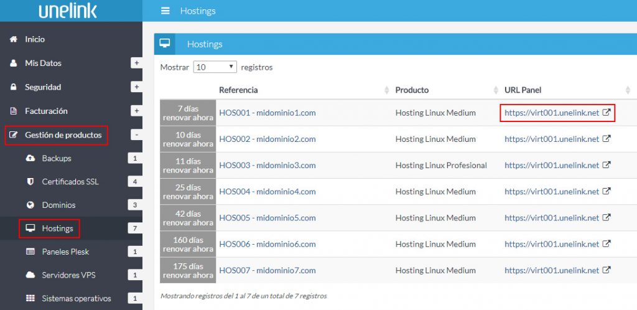
Task: Click the cloud upload icon beside Backups
Action: click(x=30, y=159)
